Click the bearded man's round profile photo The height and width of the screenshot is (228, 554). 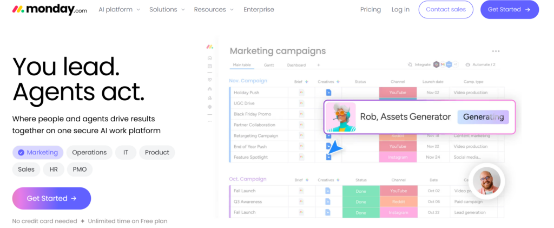(x=486, y=181)
